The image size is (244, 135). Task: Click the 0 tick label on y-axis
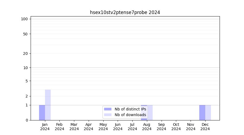pyautogui.click(x=27, y=120)
